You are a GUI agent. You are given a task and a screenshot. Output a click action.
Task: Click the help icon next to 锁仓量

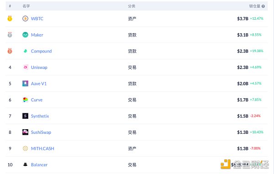click(263, 6)
